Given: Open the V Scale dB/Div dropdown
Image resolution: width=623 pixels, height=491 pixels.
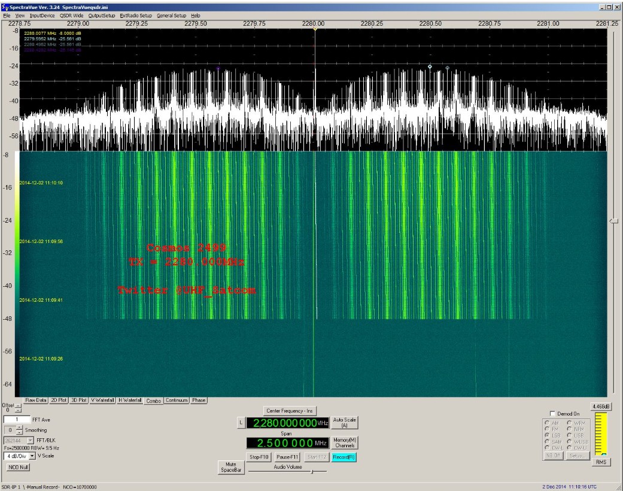Looking at the screenshot, I should click(32, 456).
